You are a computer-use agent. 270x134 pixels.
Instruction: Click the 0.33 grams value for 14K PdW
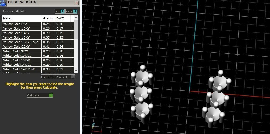tap(47, 69)
